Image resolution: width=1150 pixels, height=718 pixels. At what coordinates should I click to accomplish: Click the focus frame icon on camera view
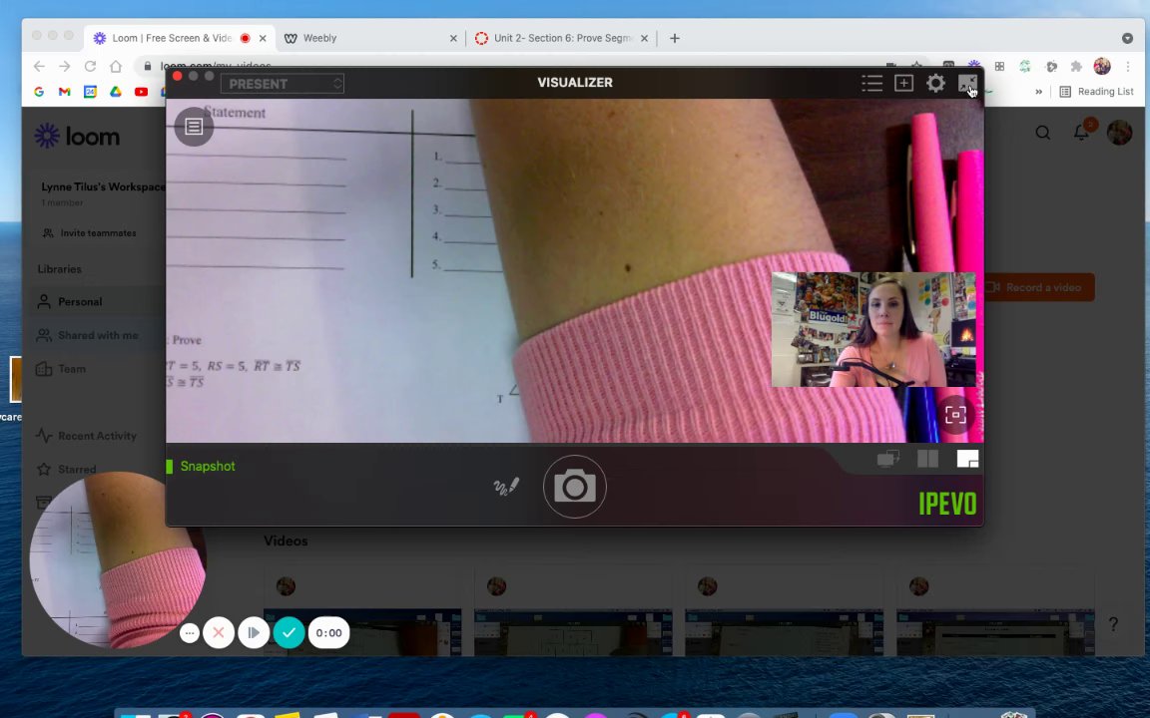955,415
